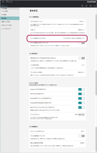This screenshot has width=97, height=153.
Task: Click the FUJIFILM logo
Action: pyautogui.click(x=91, y=2)
